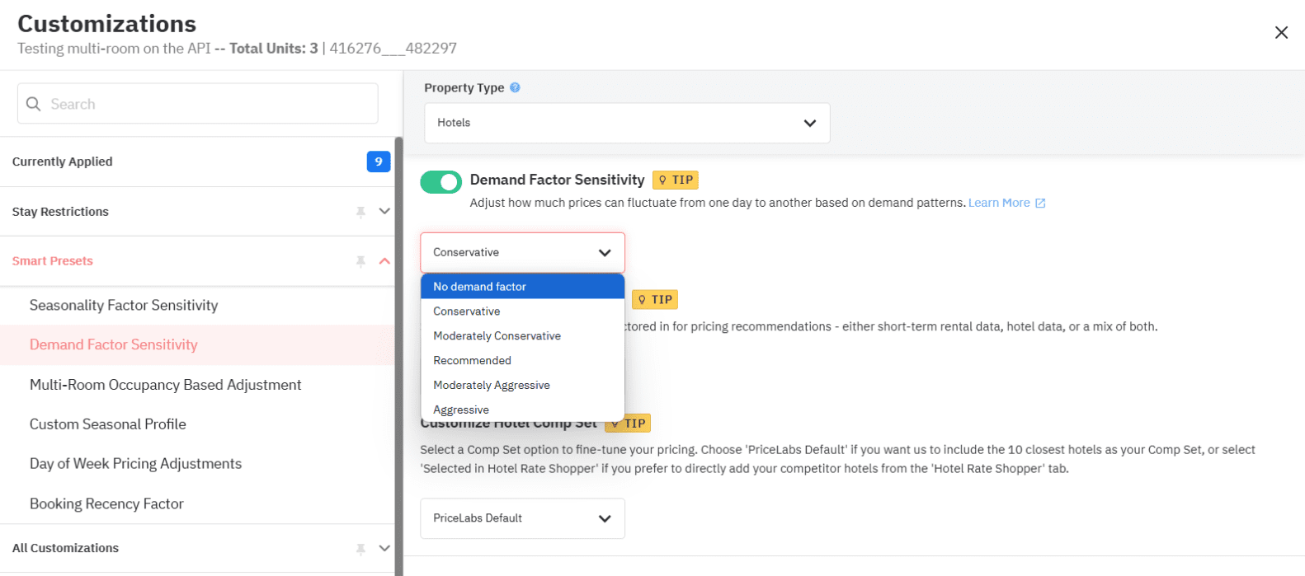The width and height of the screenshot is (1305, 576).
Task: Open Seasonality Factor Sensitivity in sidebar
Action: (x=124, y=305)
